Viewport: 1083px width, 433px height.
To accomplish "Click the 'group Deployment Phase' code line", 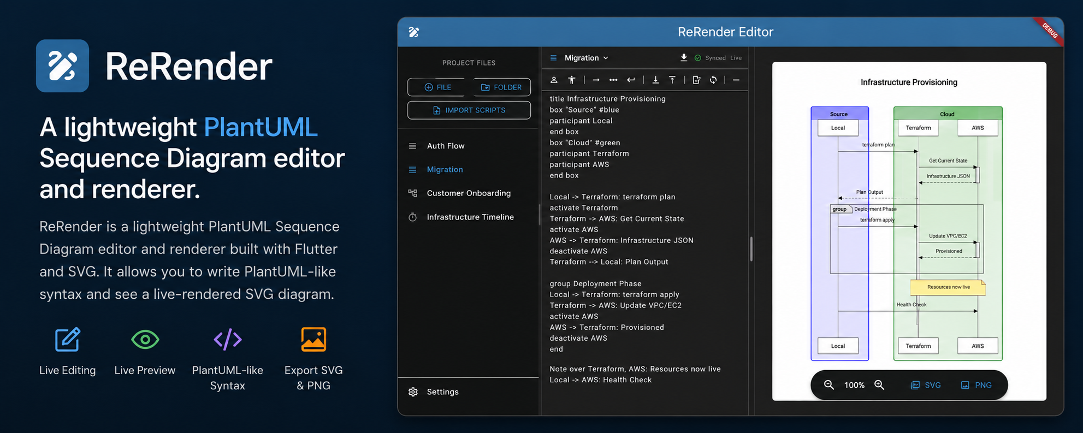I will (595, 284).
